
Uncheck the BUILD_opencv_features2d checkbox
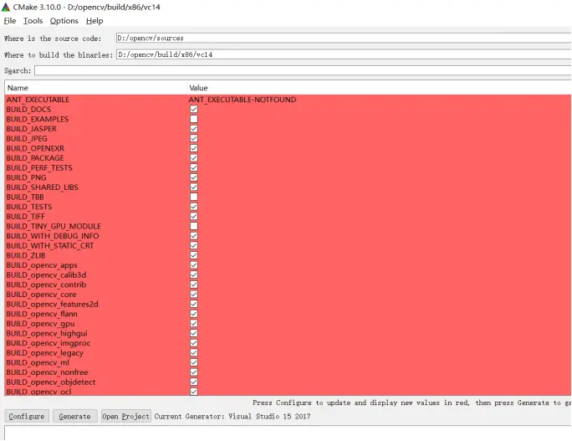194,304
